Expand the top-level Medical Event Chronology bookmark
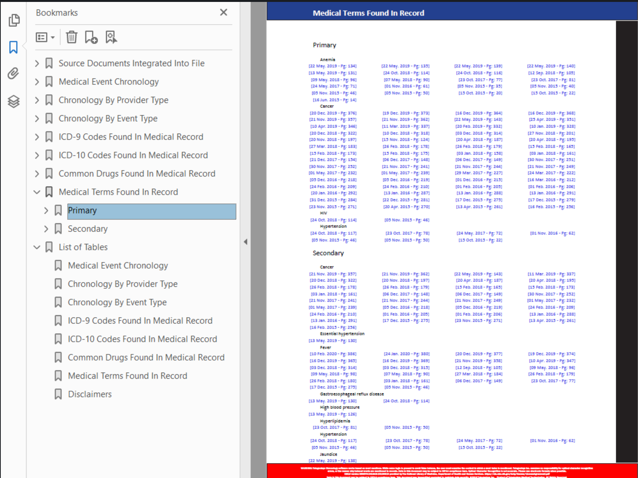The image size is (638, 478). pyautogui.click(x=37, y=82)
